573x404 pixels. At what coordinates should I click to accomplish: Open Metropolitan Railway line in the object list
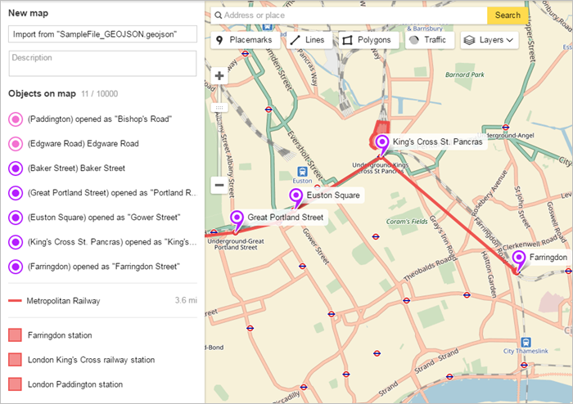[x=63, y=301]
